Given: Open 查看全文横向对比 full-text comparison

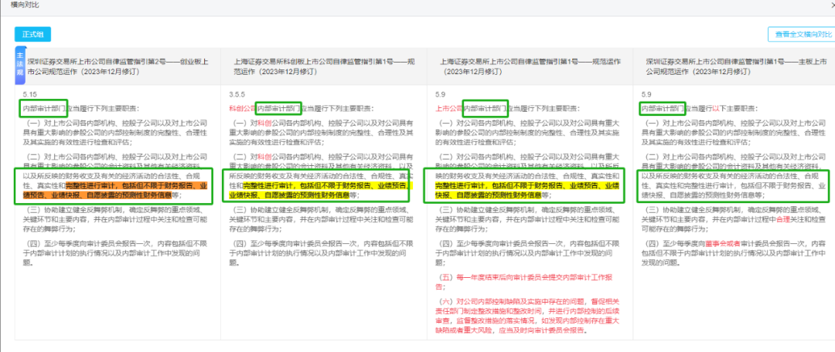Looking at the screenshot, I should (803, 35).
